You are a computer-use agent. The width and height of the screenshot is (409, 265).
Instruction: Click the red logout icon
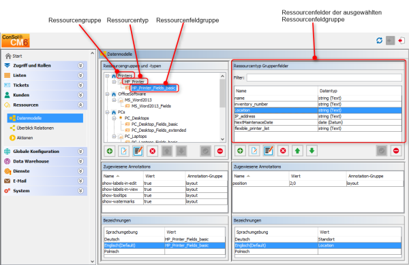coord(402,41)
